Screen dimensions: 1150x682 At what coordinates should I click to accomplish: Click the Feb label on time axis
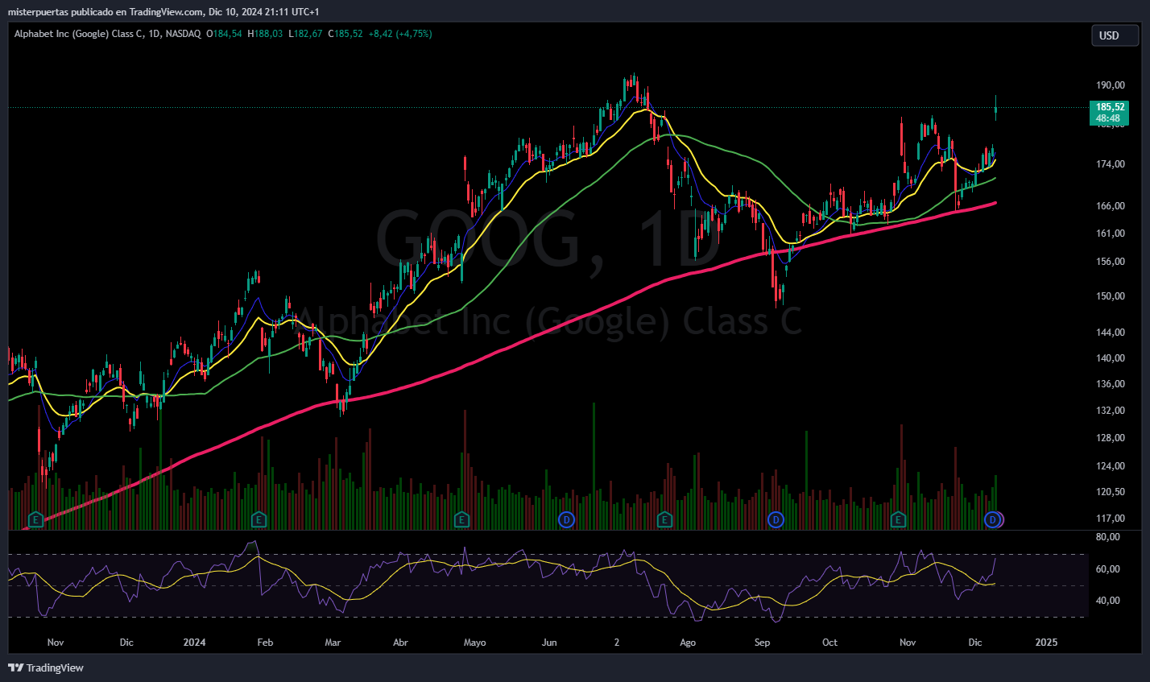[265, 643]
